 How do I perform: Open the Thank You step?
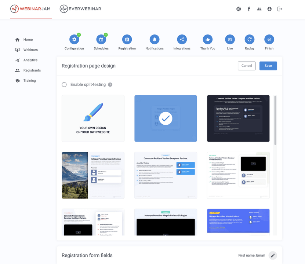pyautogui.click(x=207, y=39)
